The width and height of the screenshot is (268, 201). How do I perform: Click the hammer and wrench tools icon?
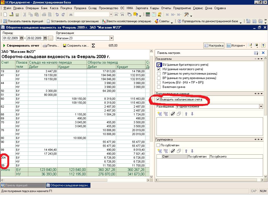[x=186, y=15]
